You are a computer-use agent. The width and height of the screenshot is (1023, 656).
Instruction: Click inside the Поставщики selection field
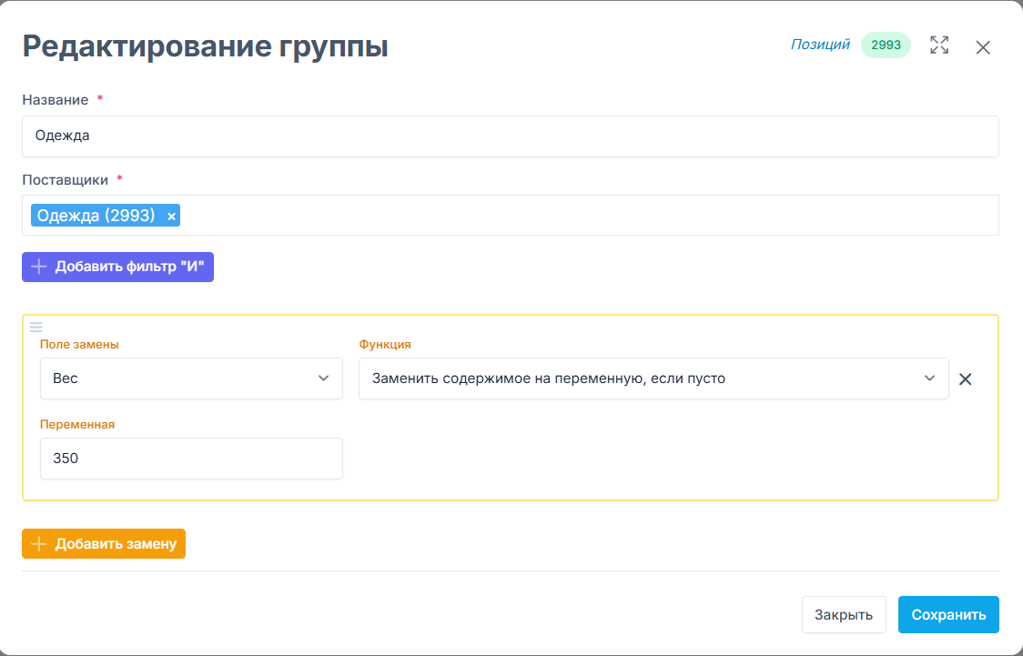582,216
